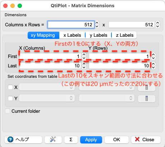Click the Columns count field showing 512
165x147 pixels.
coord(71,24)
